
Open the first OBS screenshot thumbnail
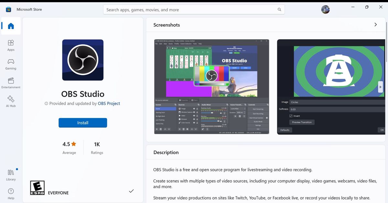[212, 87]
